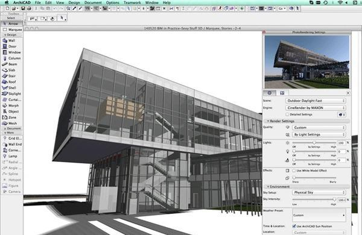Image resolution: width=362 pixels, height=235 pixels.
Task: Click the Save icon in toolbar
Action: (23, 8)
